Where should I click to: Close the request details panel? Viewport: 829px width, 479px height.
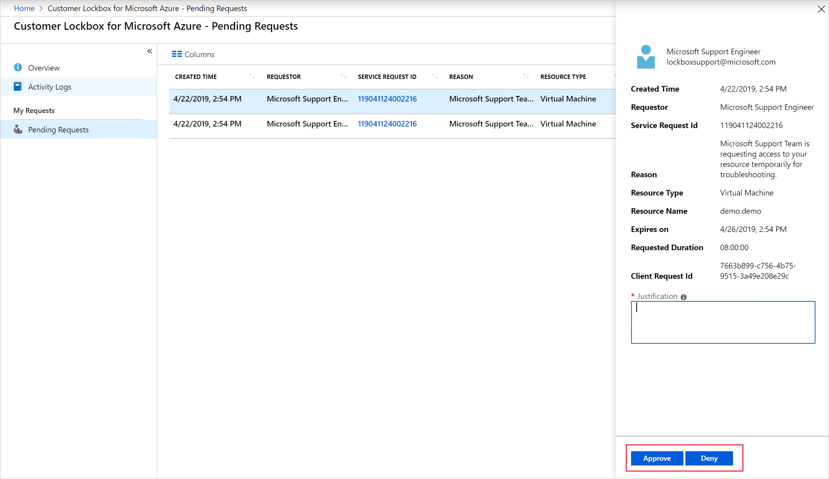821,9
